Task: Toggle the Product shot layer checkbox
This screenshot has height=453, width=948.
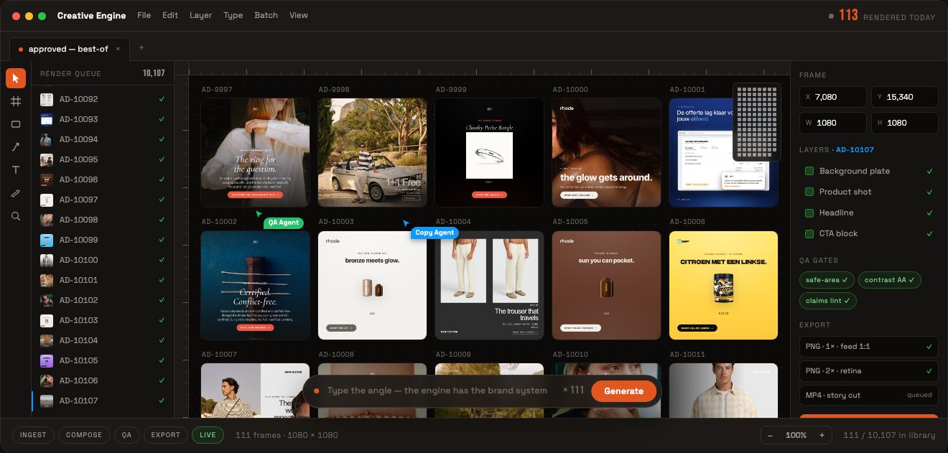Action: 809,192
